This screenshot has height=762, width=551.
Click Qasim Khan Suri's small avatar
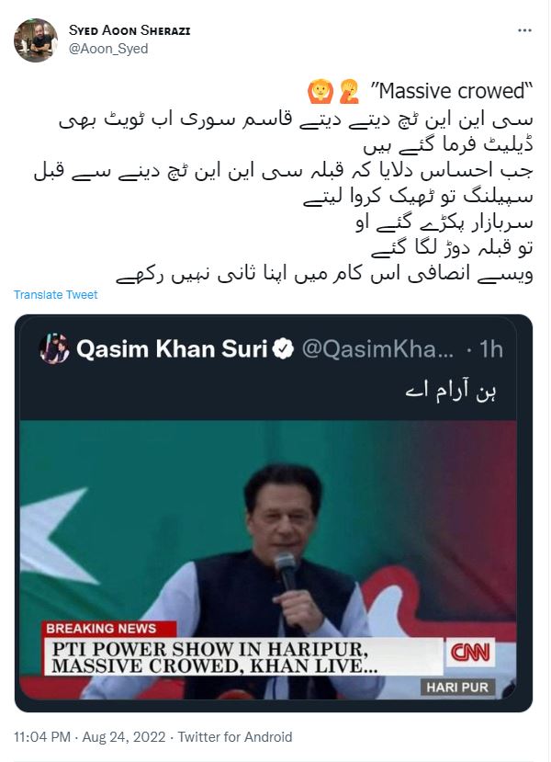[54, 349]
